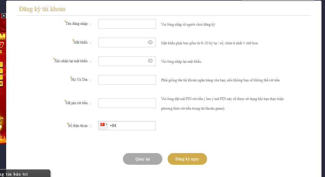Submit with the Đăng ký ngay button

(x=187, y=159)
